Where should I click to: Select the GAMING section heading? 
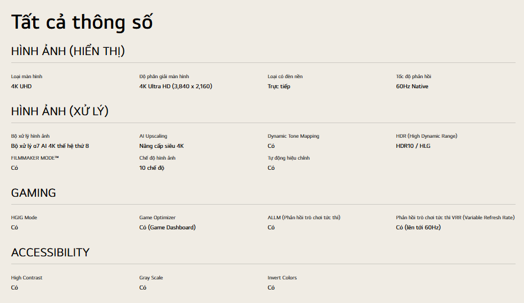coord(34,193)
